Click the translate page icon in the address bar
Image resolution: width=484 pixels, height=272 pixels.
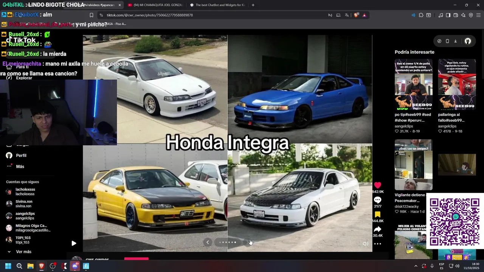(x=347, y=15)
